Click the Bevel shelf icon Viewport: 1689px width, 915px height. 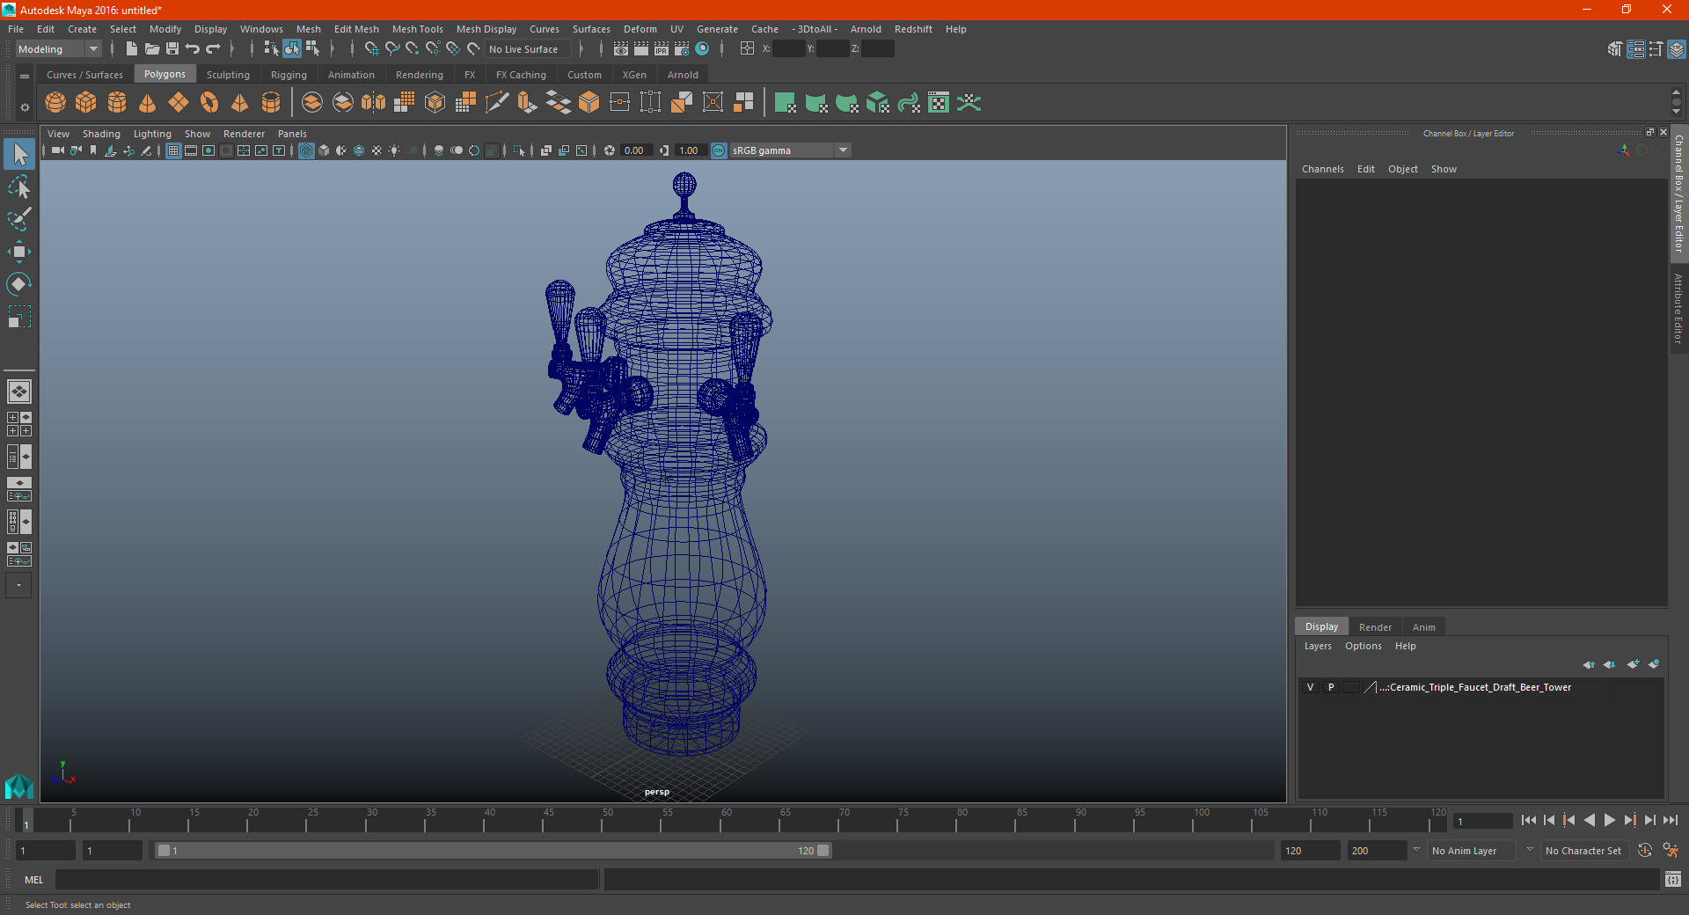(x=589, y=103)
